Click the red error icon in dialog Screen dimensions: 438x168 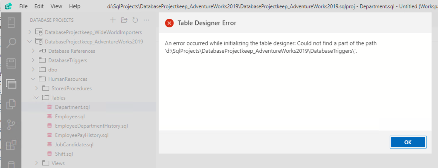169,23
